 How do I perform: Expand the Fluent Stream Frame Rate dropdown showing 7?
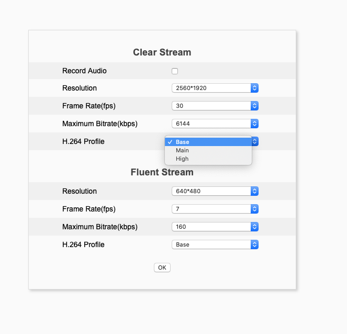(215, 209)
